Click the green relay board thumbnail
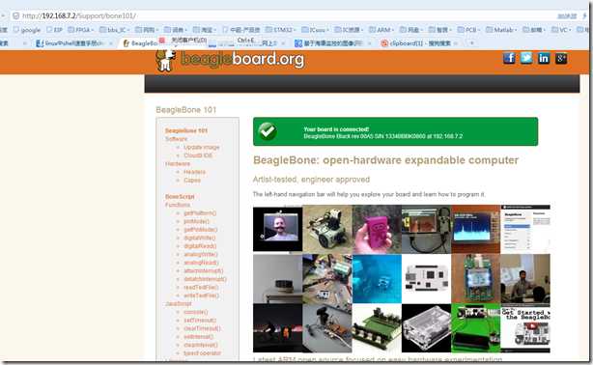 click(377, 328)
